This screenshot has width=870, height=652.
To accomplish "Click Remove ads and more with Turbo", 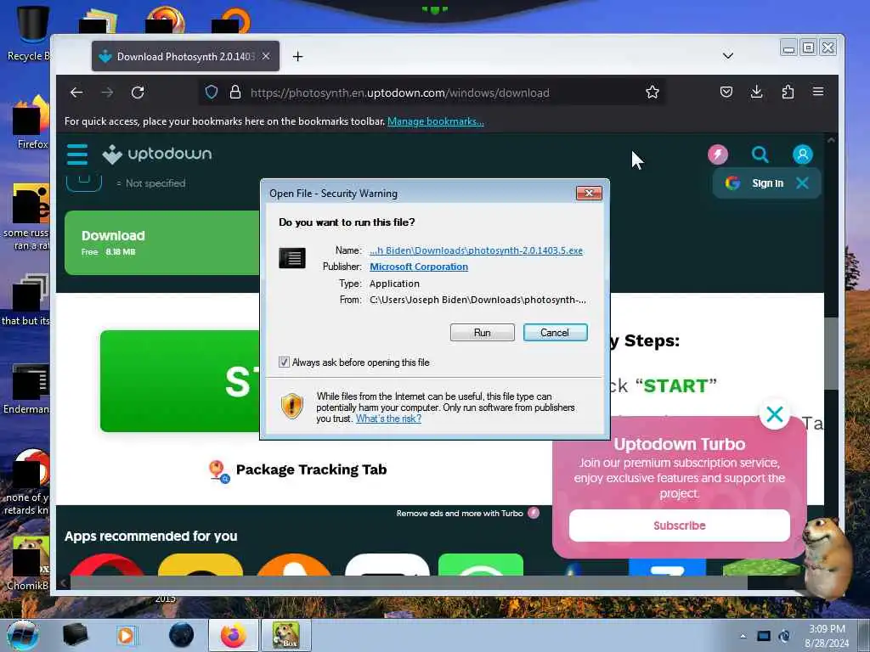I will tap(467, 514).
